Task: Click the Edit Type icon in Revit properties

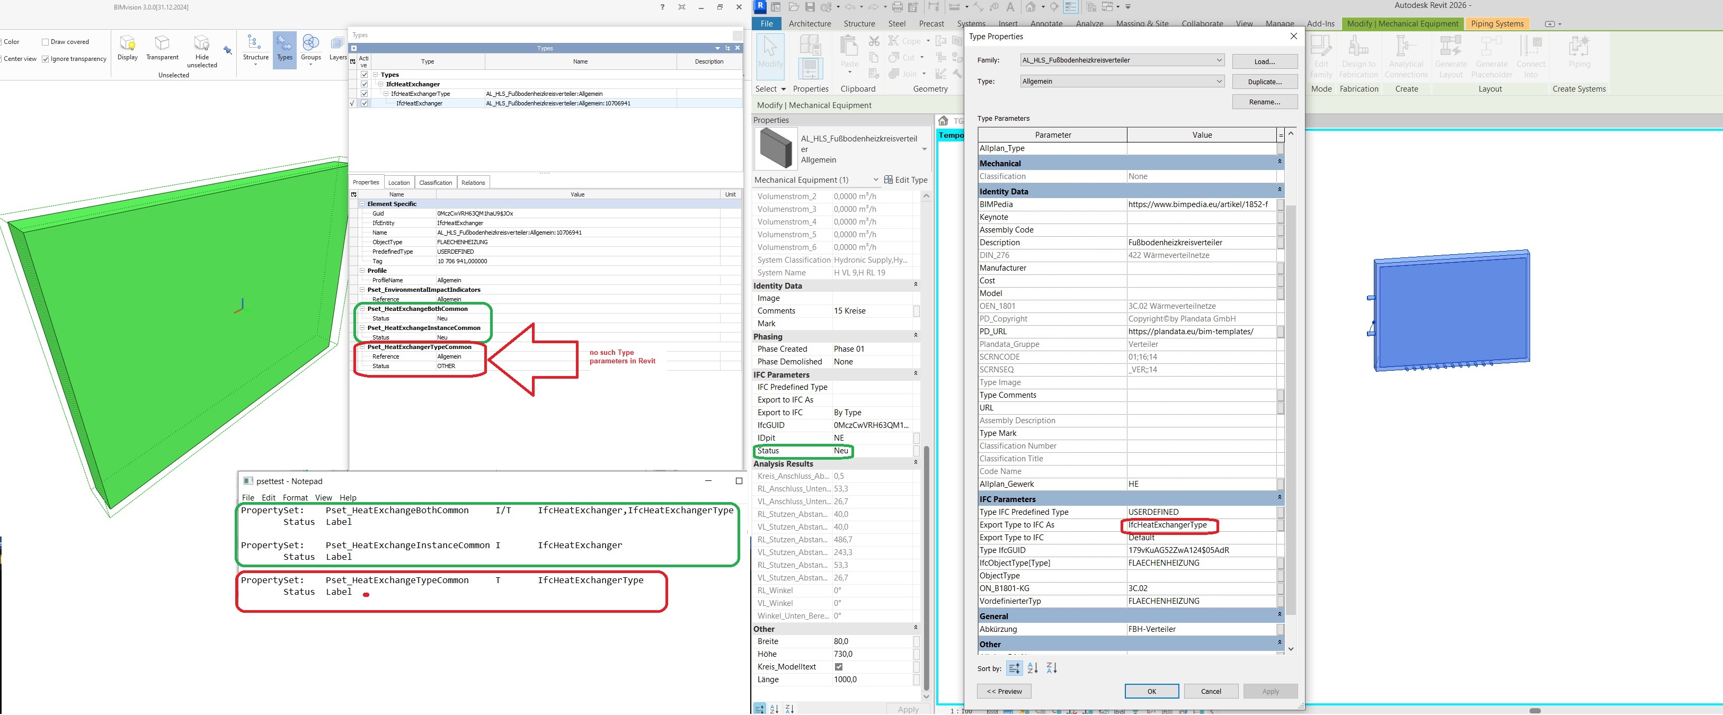Action: 890,179
